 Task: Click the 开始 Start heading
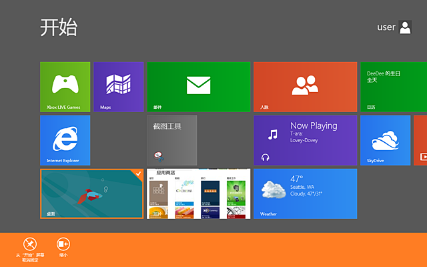[59, 27]
